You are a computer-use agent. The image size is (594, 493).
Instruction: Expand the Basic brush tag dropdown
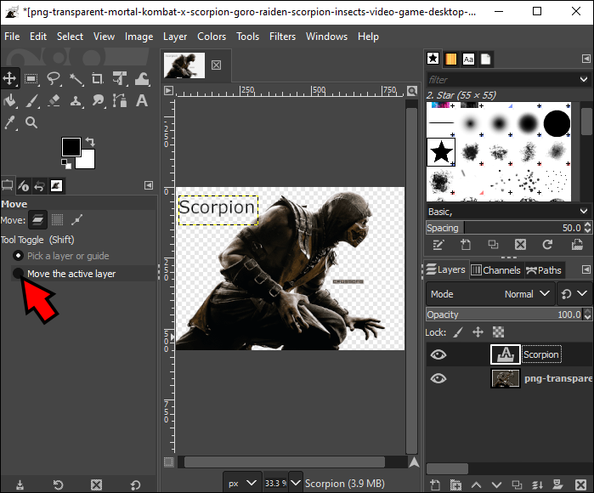click(x=507, y=212)
